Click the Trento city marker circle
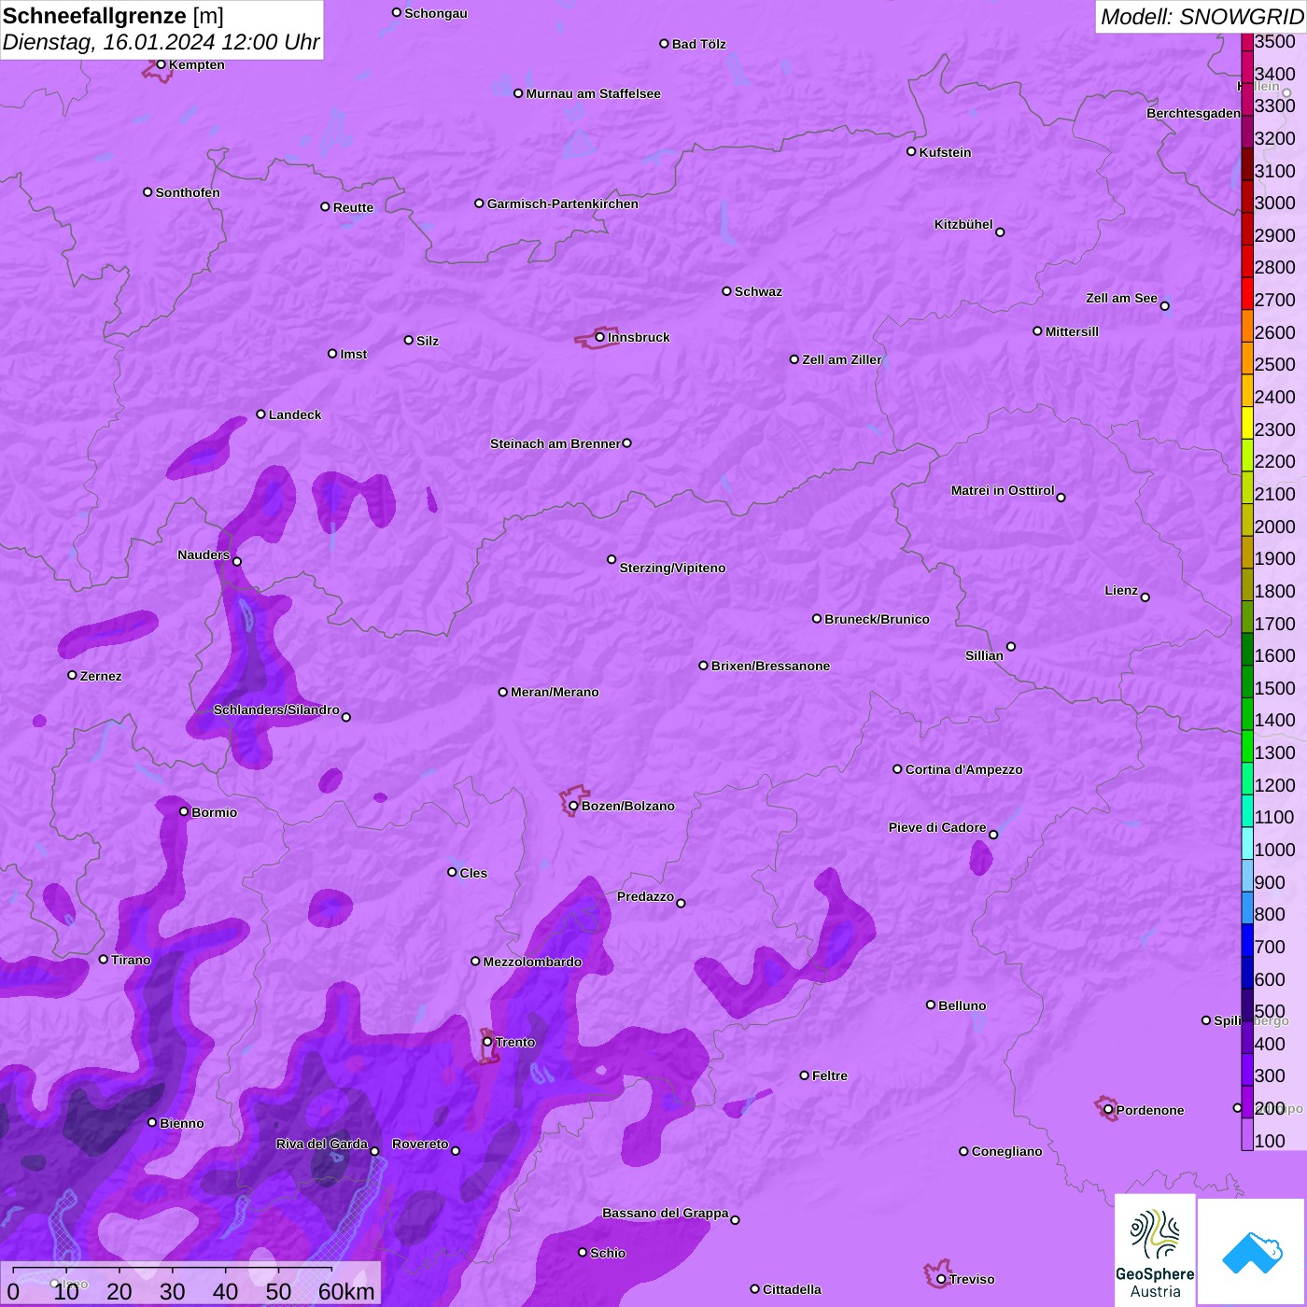 487,1041
